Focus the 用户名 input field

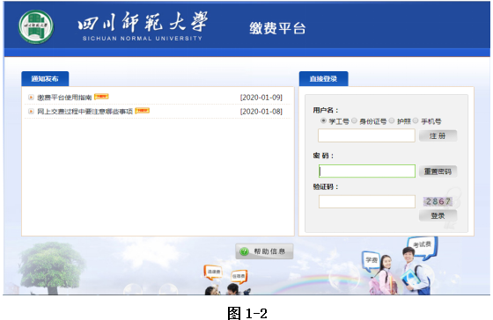click(x=366, y=135)
